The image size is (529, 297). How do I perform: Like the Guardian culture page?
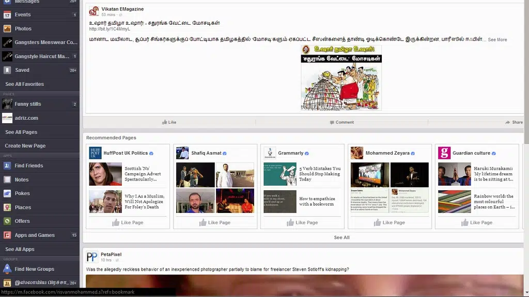477,223
